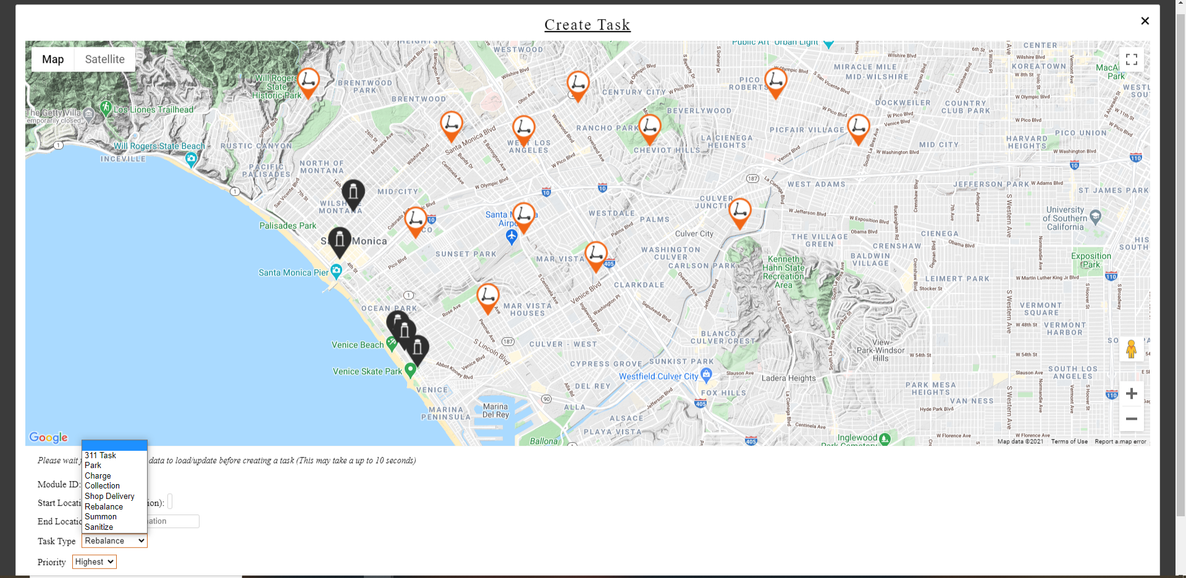
Task: Select the blank option atop list
Action: 114,445
